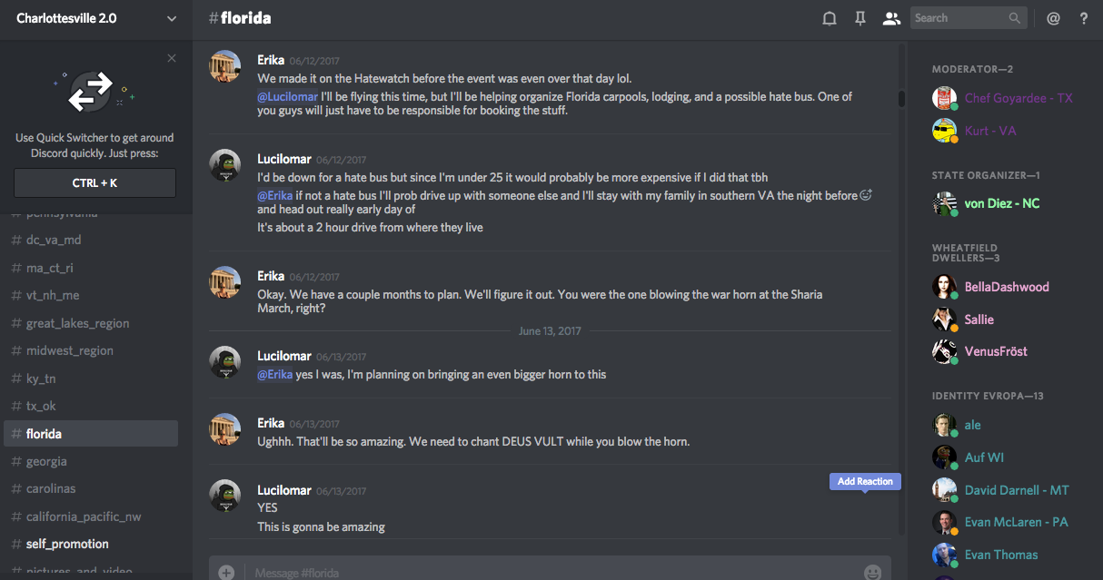Viewport: 1103px width, 580px height.
Task: Click the emoji picker in message box
Action: (x=872, y=572)
